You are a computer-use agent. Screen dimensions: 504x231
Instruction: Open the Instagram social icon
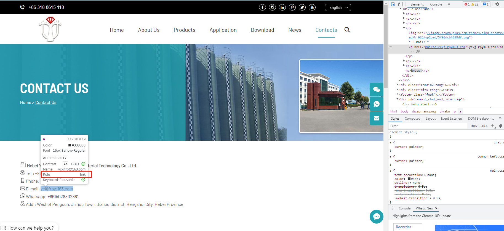coord(272,7)
